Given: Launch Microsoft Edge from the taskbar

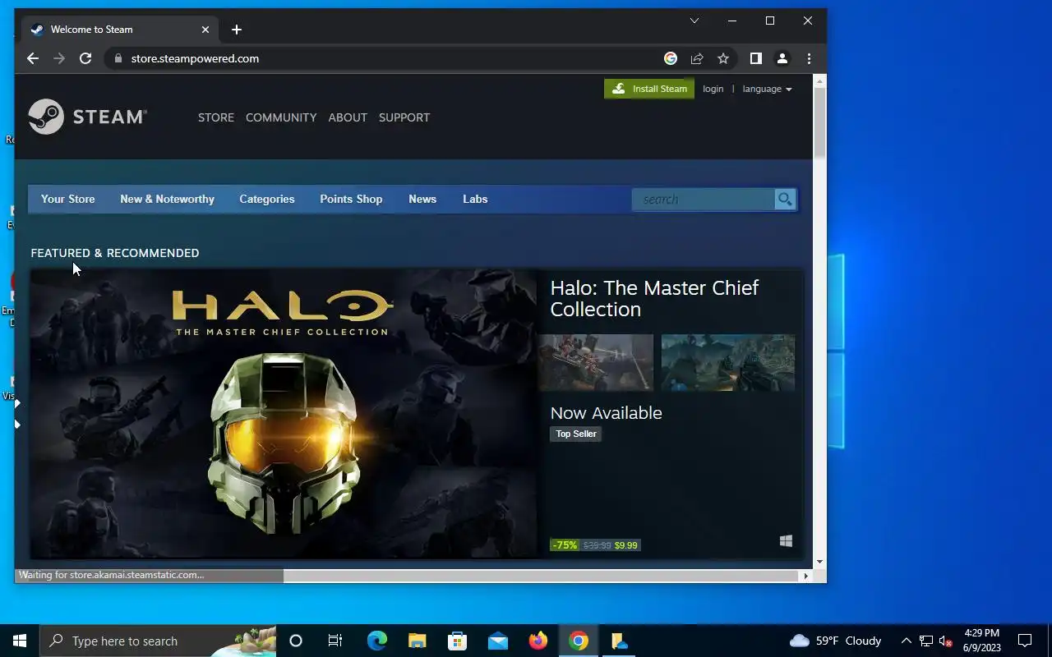Looking at the screenshot, I should coord(376,641).
